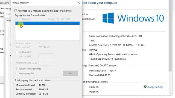Viewport: 175px width, 98px height.
Task: Select the No paging file option
Action: point(17,73)
